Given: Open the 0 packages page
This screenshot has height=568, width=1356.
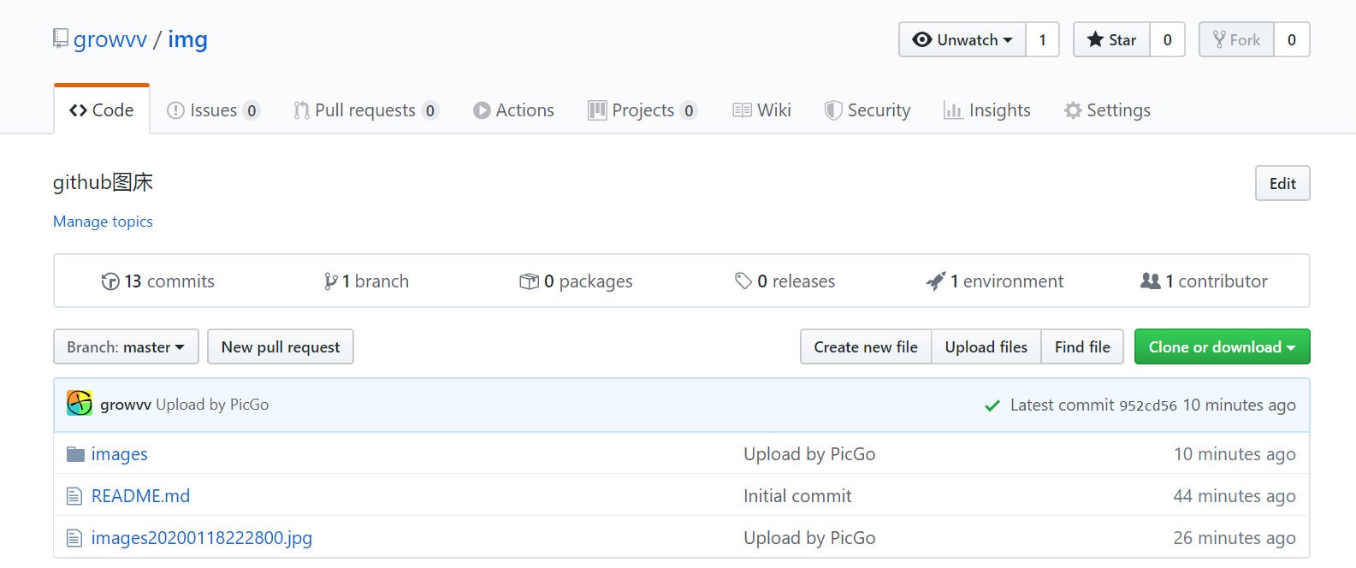Looking at the screenshot, I should click(576, 281).
